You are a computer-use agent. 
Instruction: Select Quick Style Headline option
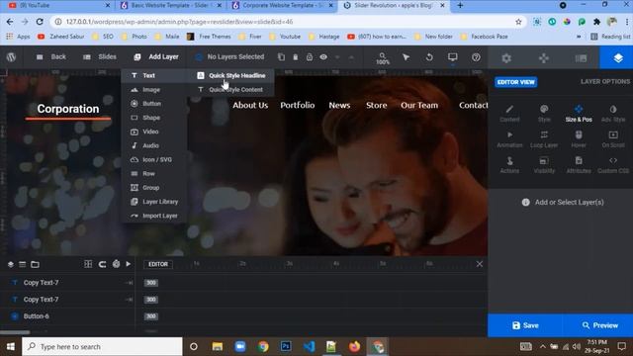pos(230,75)
